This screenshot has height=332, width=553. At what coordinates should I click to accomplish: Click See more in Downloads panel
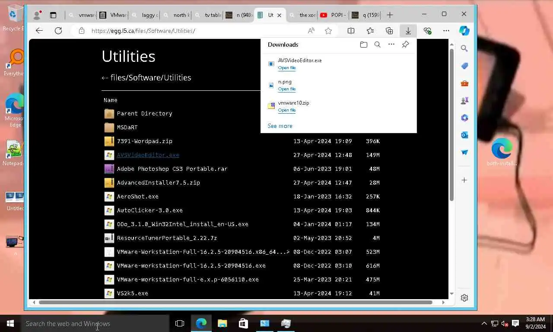[x=280, y=126]
